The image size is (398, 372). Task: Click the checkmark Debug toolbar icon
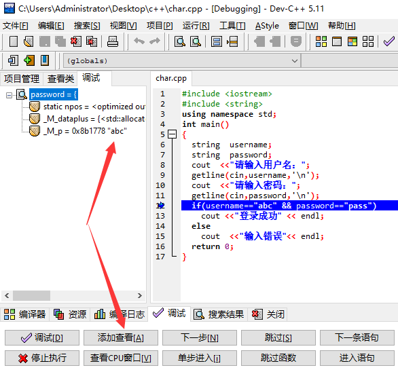[x=389, y=41]
